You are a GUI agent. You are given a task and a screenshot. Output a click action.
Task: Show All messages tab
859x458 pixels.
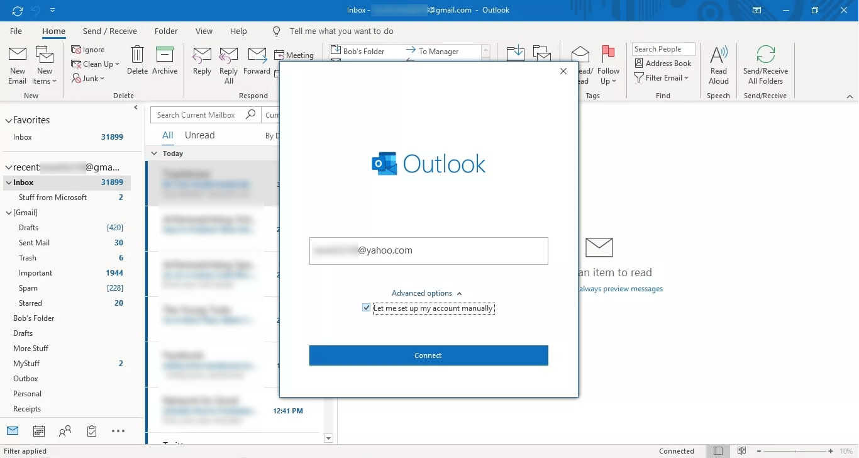pyautogui.click(x=168, y=135)
